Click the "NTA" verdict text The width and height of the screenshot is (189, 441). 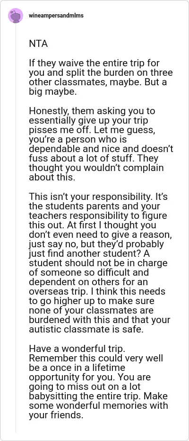[38, 44]
